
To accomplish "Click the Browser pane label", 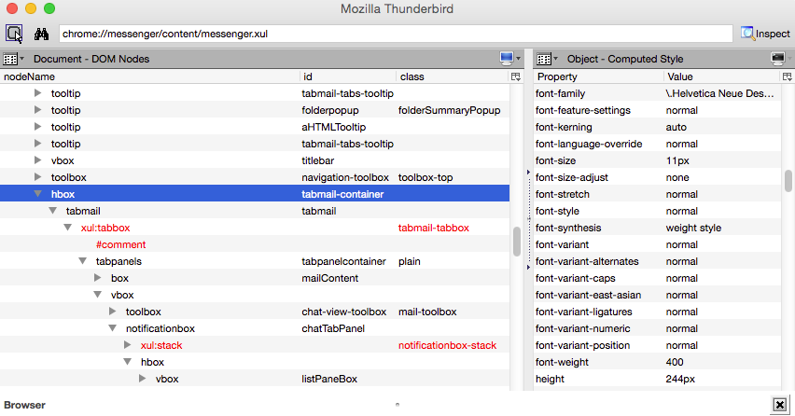I will point(24,405).
